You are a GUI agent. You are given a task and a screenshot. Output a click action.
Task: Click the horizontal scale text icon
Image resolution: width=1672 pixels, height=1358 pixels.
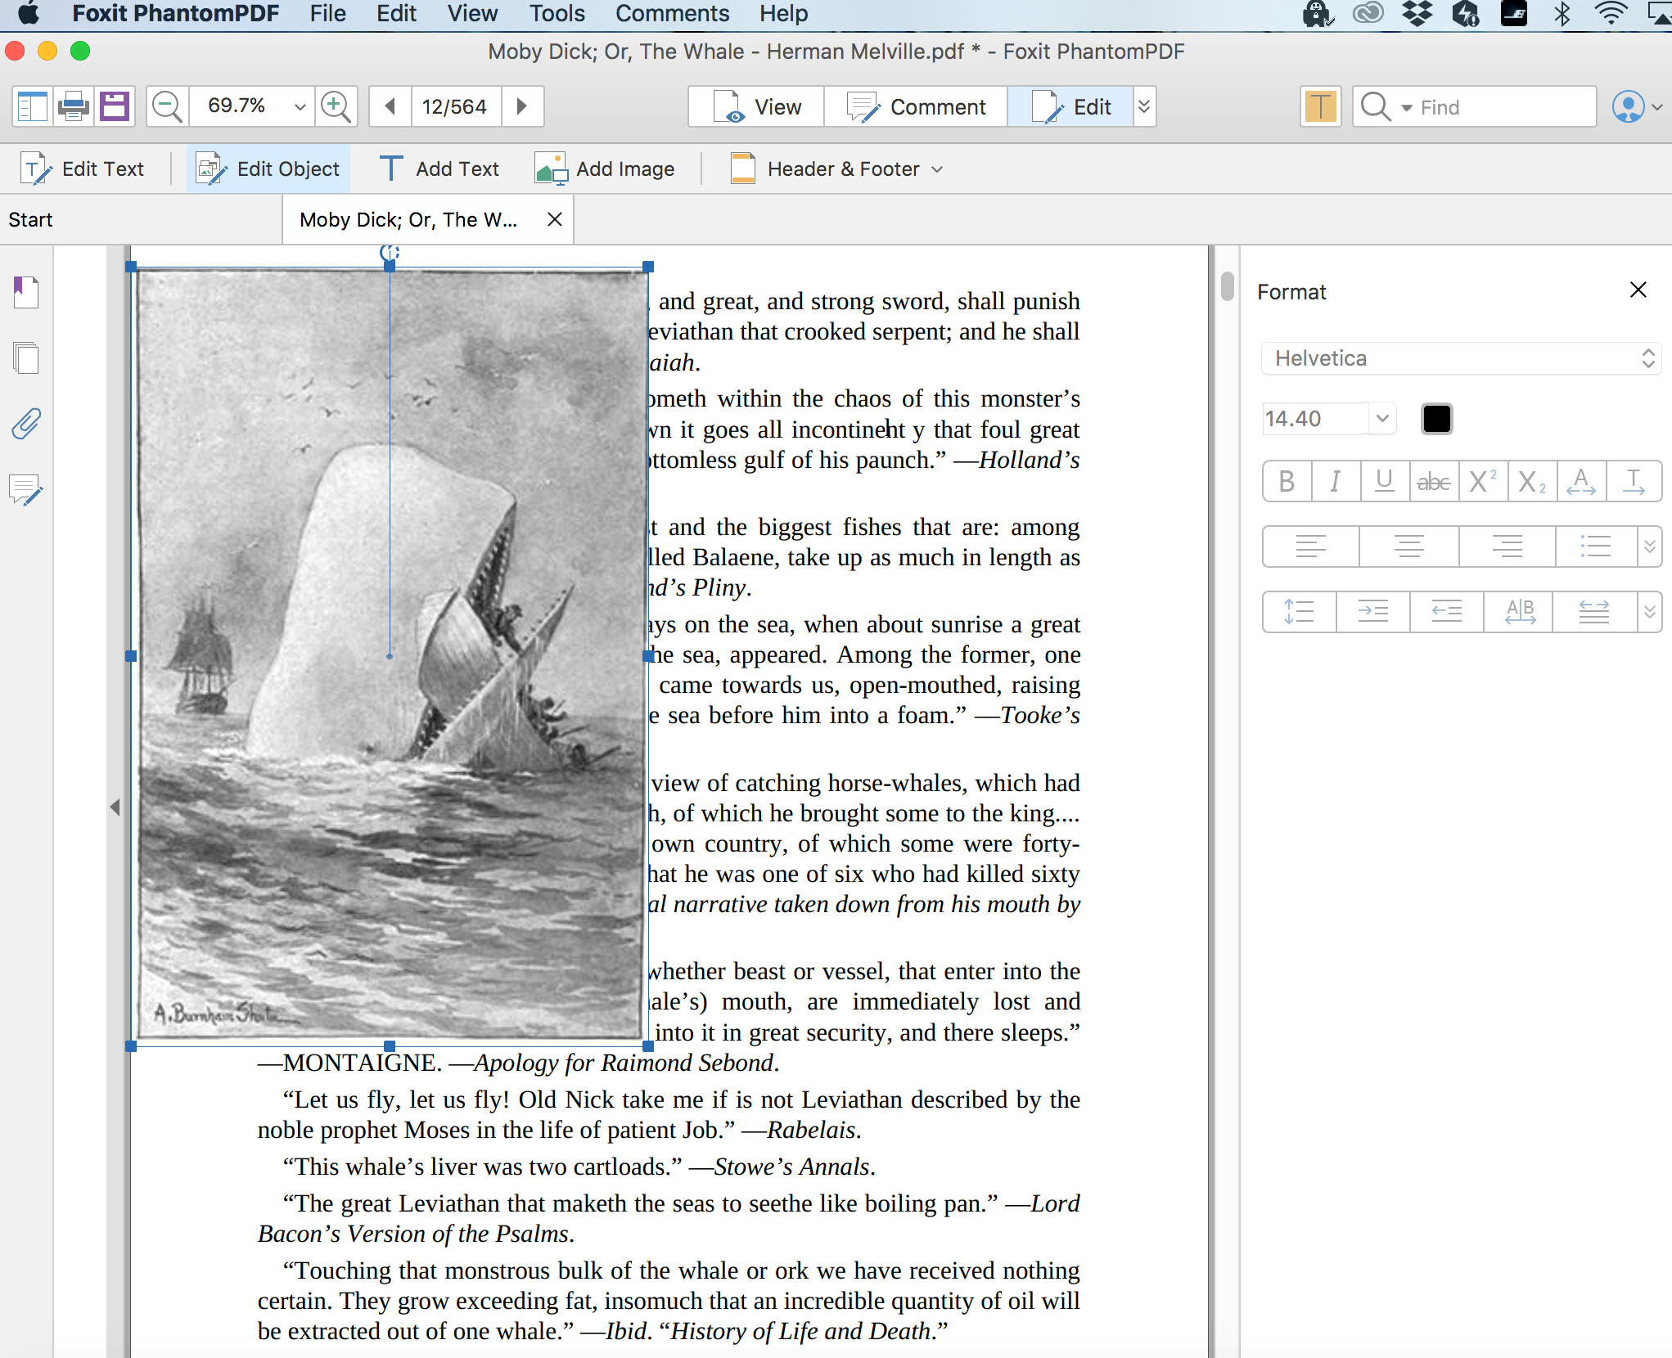click(1634, 481)
